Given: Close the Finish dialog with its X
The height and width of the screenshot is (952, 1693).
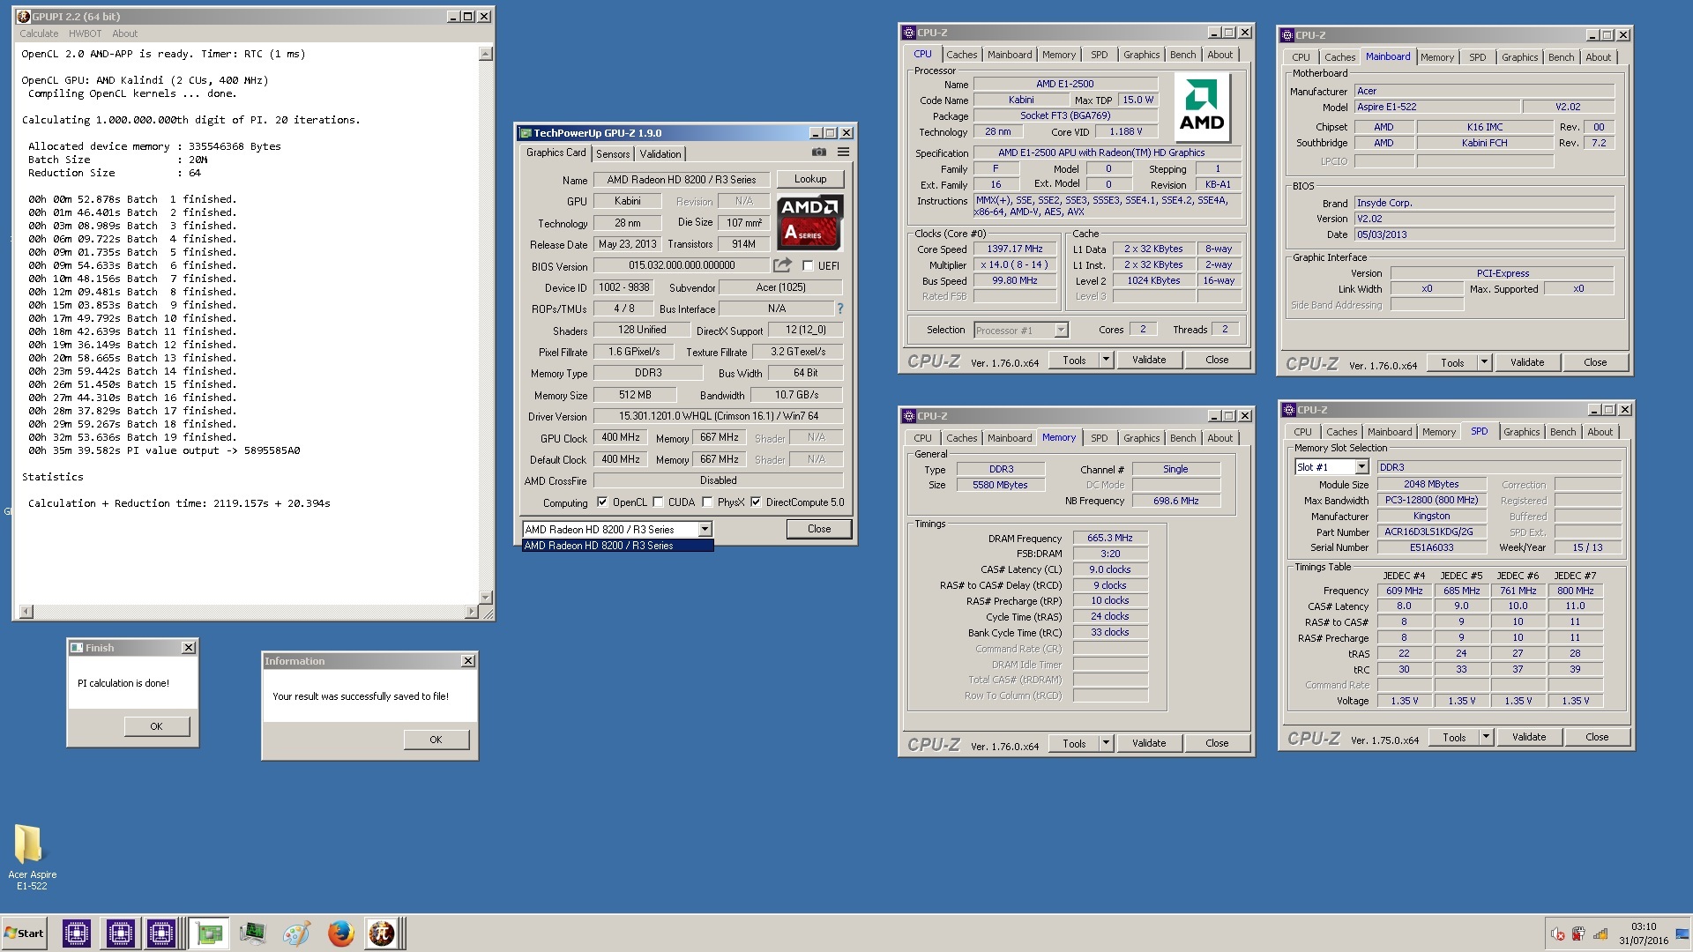Looking at the screenshot, I should [x=188, y=648].
